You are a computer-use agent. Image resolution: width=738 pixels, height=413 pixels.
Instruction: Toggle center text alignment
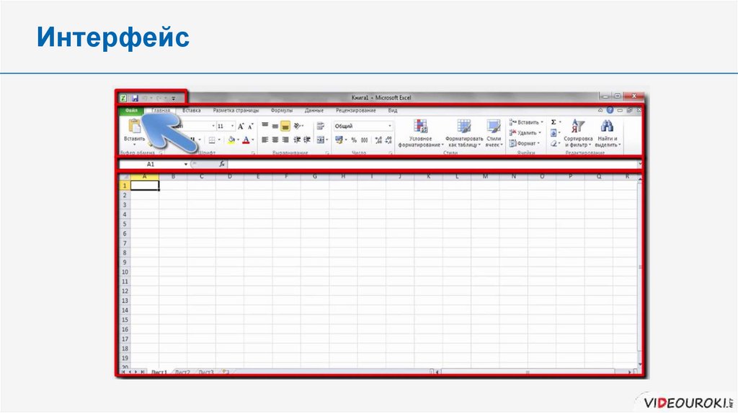pyautogui.click(x=275, y=140)
